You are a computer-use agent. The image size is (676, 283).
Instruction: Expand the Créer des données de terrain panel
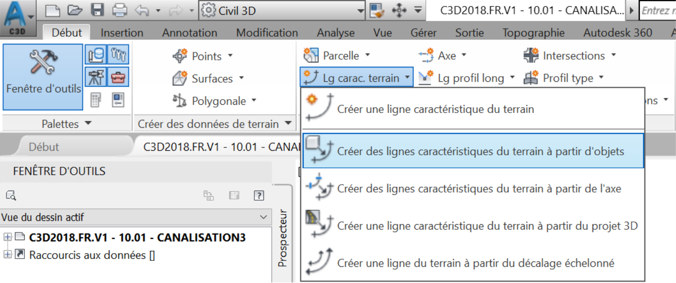(215, 124)
